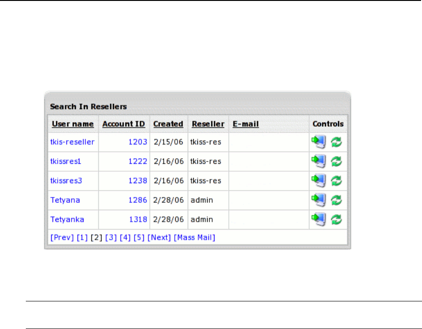Open the [Mass Mail] link
This screenshot has width=422, height=329.
pyautogui.click(x=195, y=237)
